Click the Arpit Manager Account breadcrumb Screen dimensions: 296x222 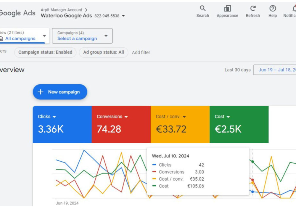[x=61, y=10]
